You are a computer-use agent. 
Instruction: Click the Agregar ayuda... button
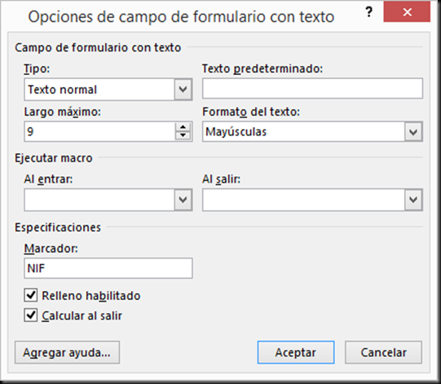pyautogui.click(x=67, y=352)
